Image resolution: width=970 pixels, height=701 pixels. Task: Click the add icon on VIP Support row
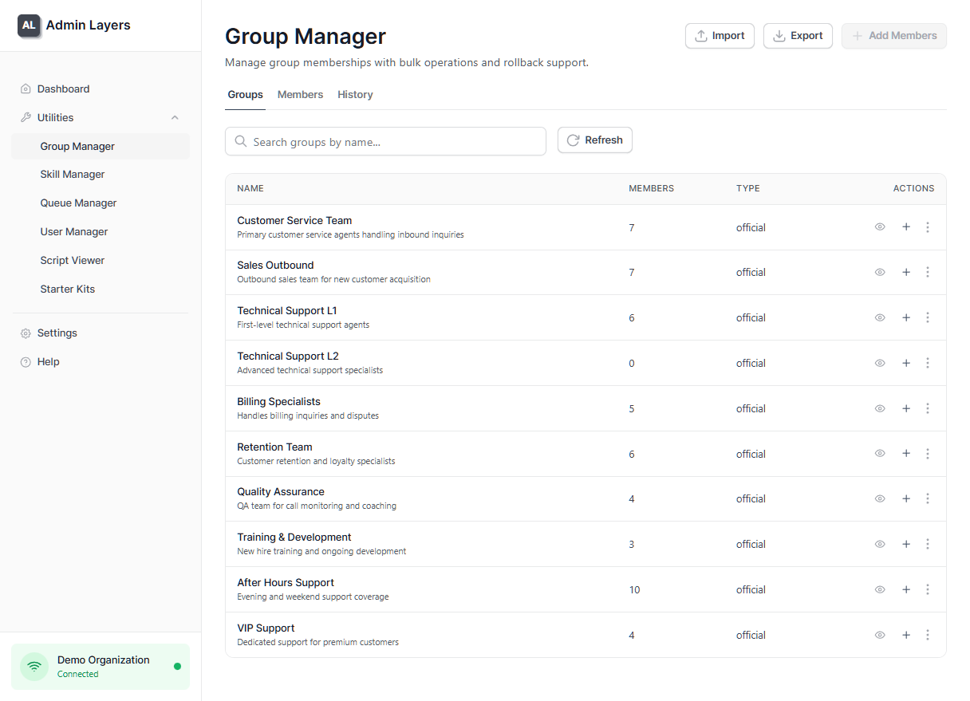pos(906,634)
